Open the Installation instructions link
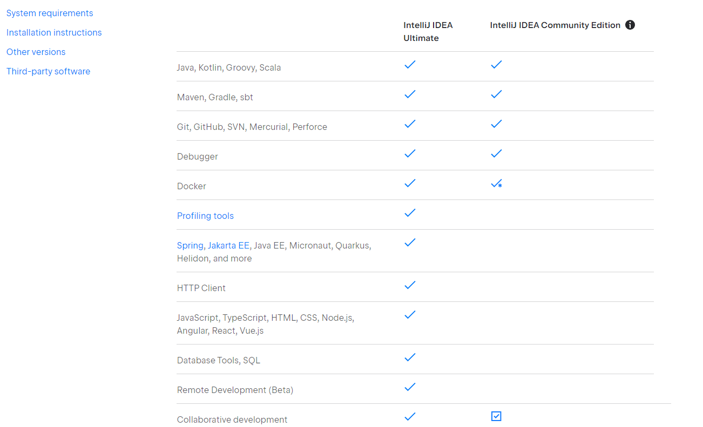The image size is (703, 427). 54,32
